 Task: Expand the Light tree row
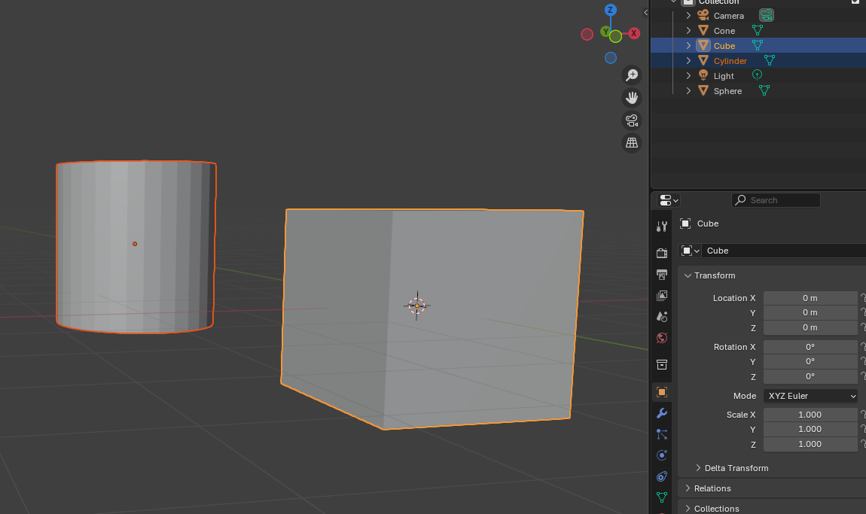[x=688, y=75]
